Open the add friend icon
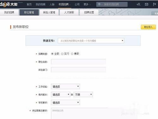This screenshot has height=119, width=158. coord(138,4)
